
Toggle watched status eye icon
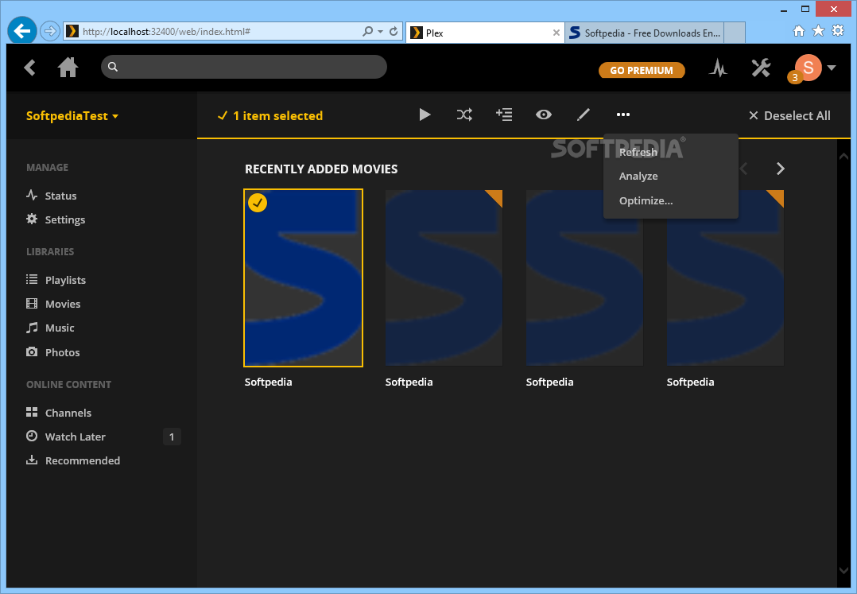point(543,115)
